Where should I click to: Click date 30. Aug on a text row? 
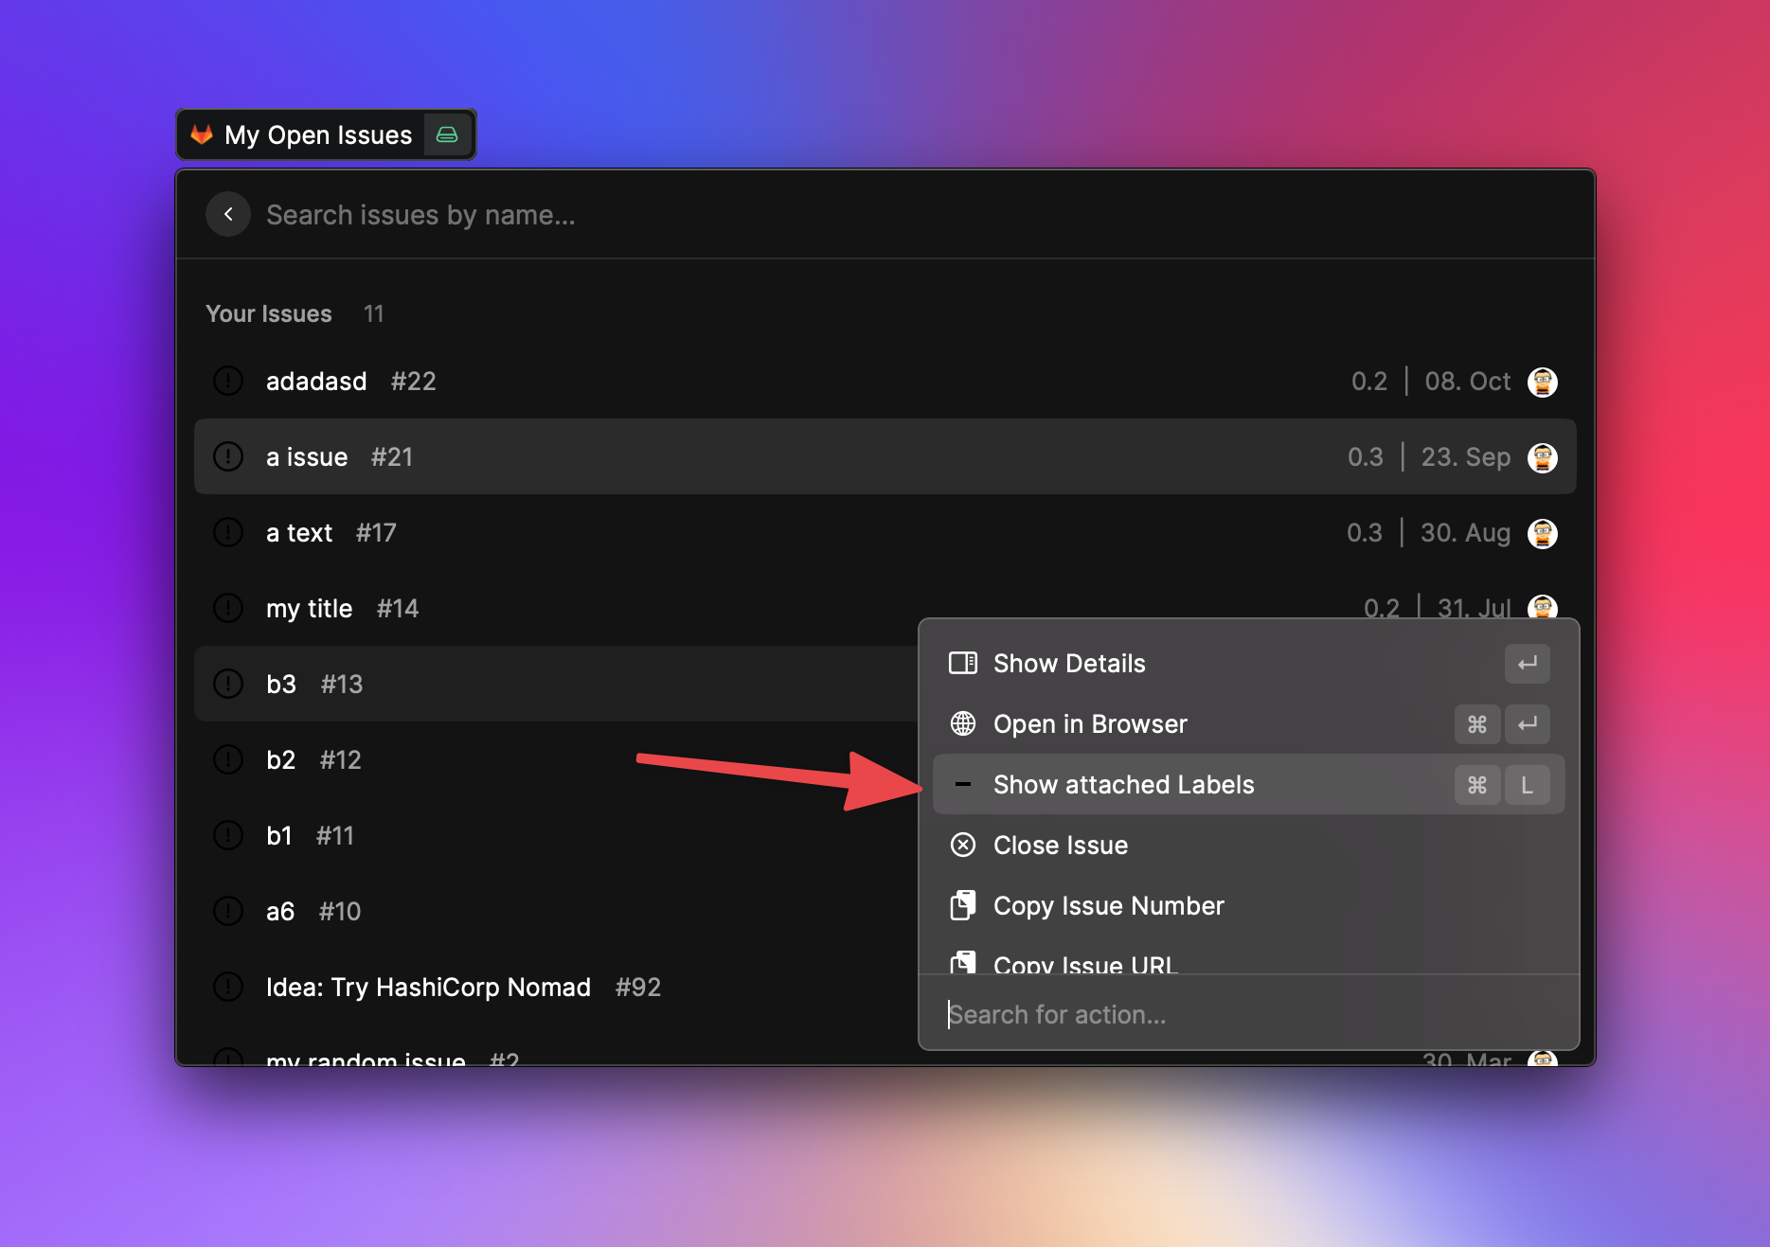click(x=1466, y=533)
